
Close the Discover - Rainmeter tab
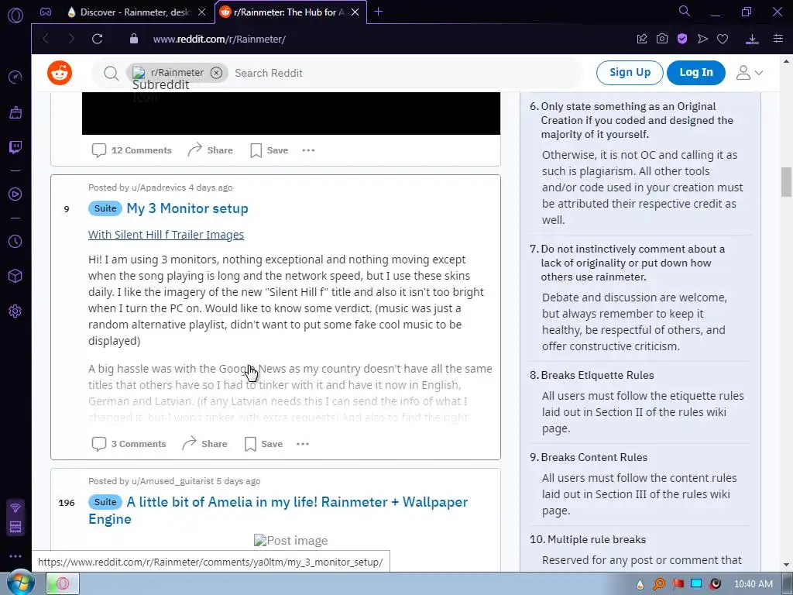202,12
